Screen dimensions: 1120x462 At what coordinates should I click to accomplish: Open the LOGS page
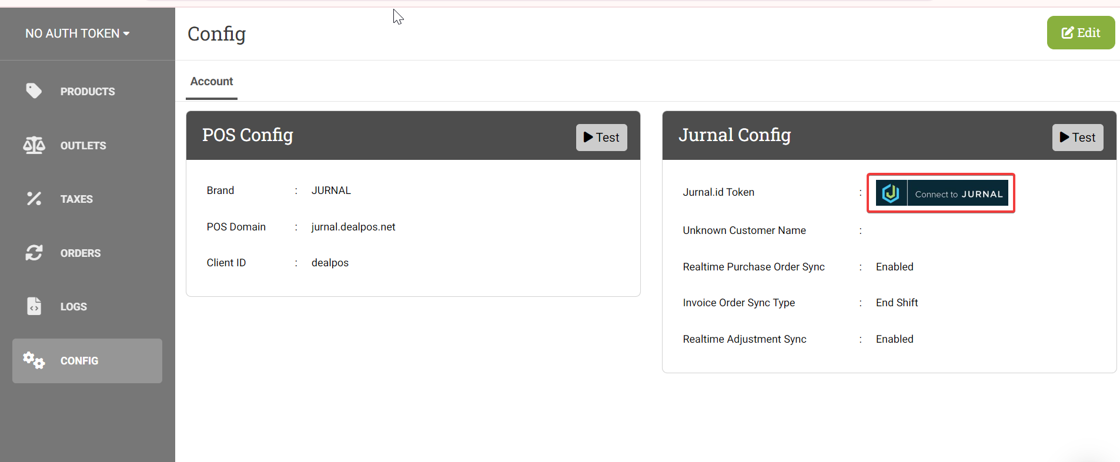point(87,306)
